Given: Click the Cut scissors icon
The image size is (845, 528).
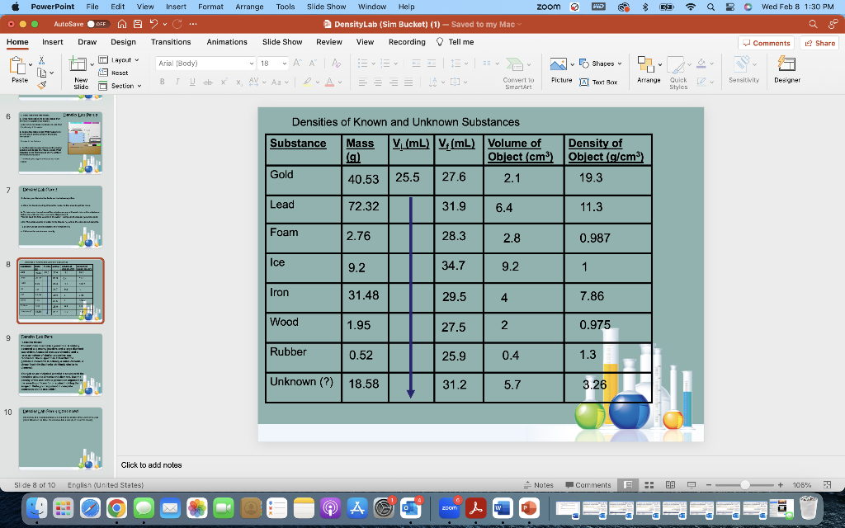Looking at the screenshot, I should [x=41, y=59].
